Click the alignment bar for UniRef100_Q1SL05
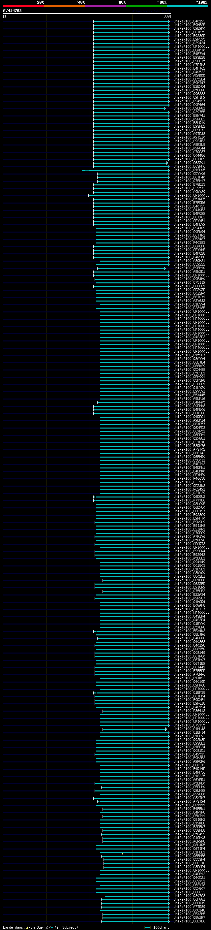 pyautogui.click(x=125, y=170)
